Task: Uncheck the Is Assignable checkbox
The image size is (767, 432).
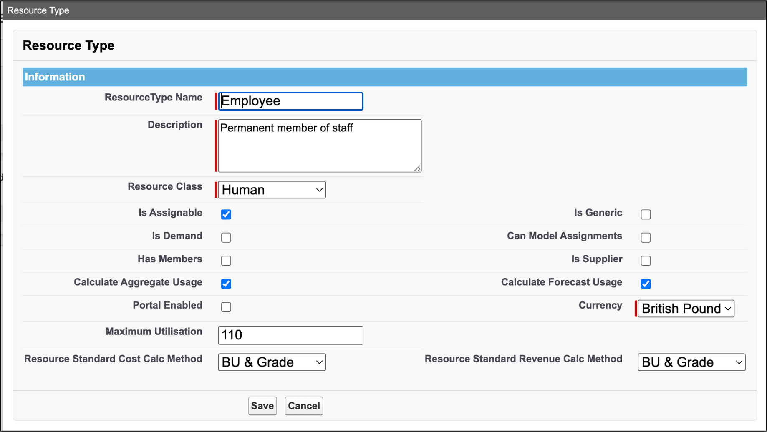Action: [x=226, y=214]
